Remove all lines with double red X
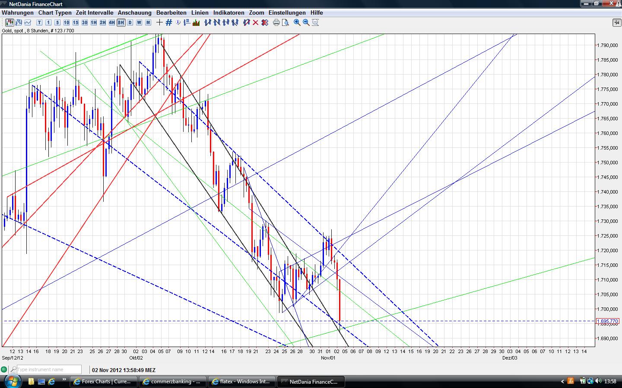622x388 pixels. 265,22
